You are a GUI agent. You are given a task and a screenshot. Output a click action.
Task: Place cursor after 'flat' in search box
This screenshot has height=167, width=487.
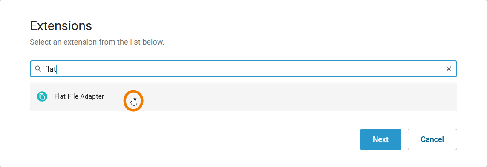coord(57,69)
